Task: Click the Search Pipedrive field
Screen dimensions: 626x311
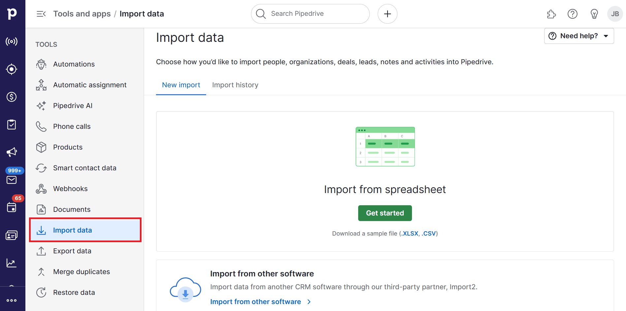Action: 309,14
